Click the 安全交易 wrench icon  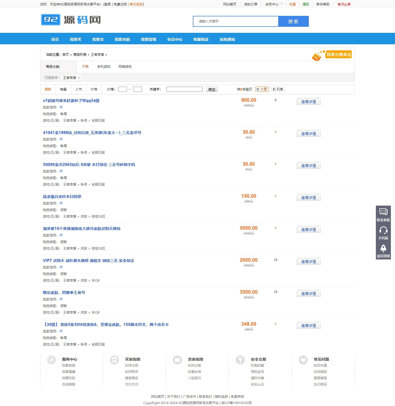click(x=240, y=360)
